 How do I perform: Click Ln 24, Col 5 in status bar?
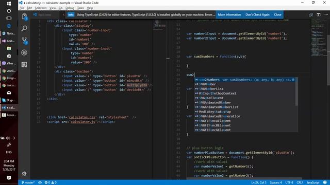pos(259,182)
